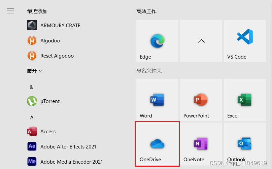
Task: Collapse the folder tile with up chevron
Action: point(201,41)
